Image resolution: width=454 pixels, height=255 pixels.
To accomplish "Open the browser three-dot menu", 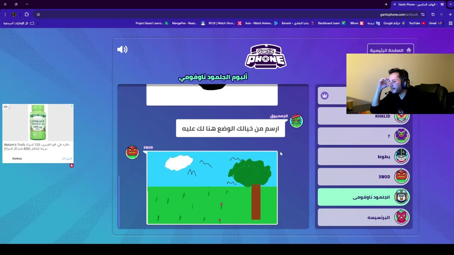I will pyautogui.click(x=5, y=15).
